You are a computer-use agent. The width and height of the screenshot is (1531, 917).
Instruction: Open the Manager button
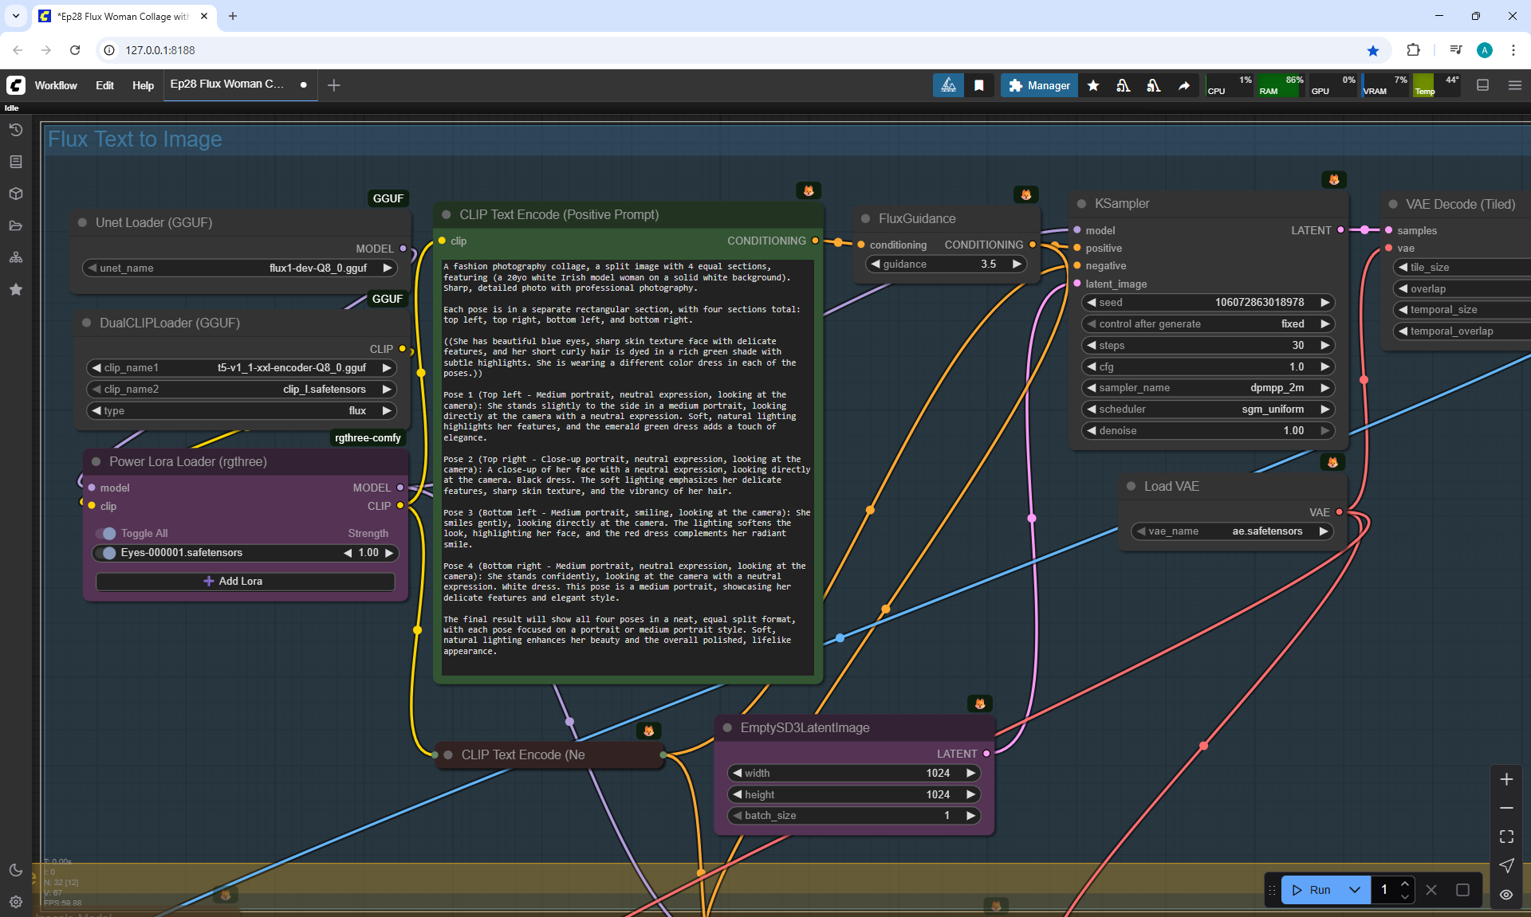1039,85
